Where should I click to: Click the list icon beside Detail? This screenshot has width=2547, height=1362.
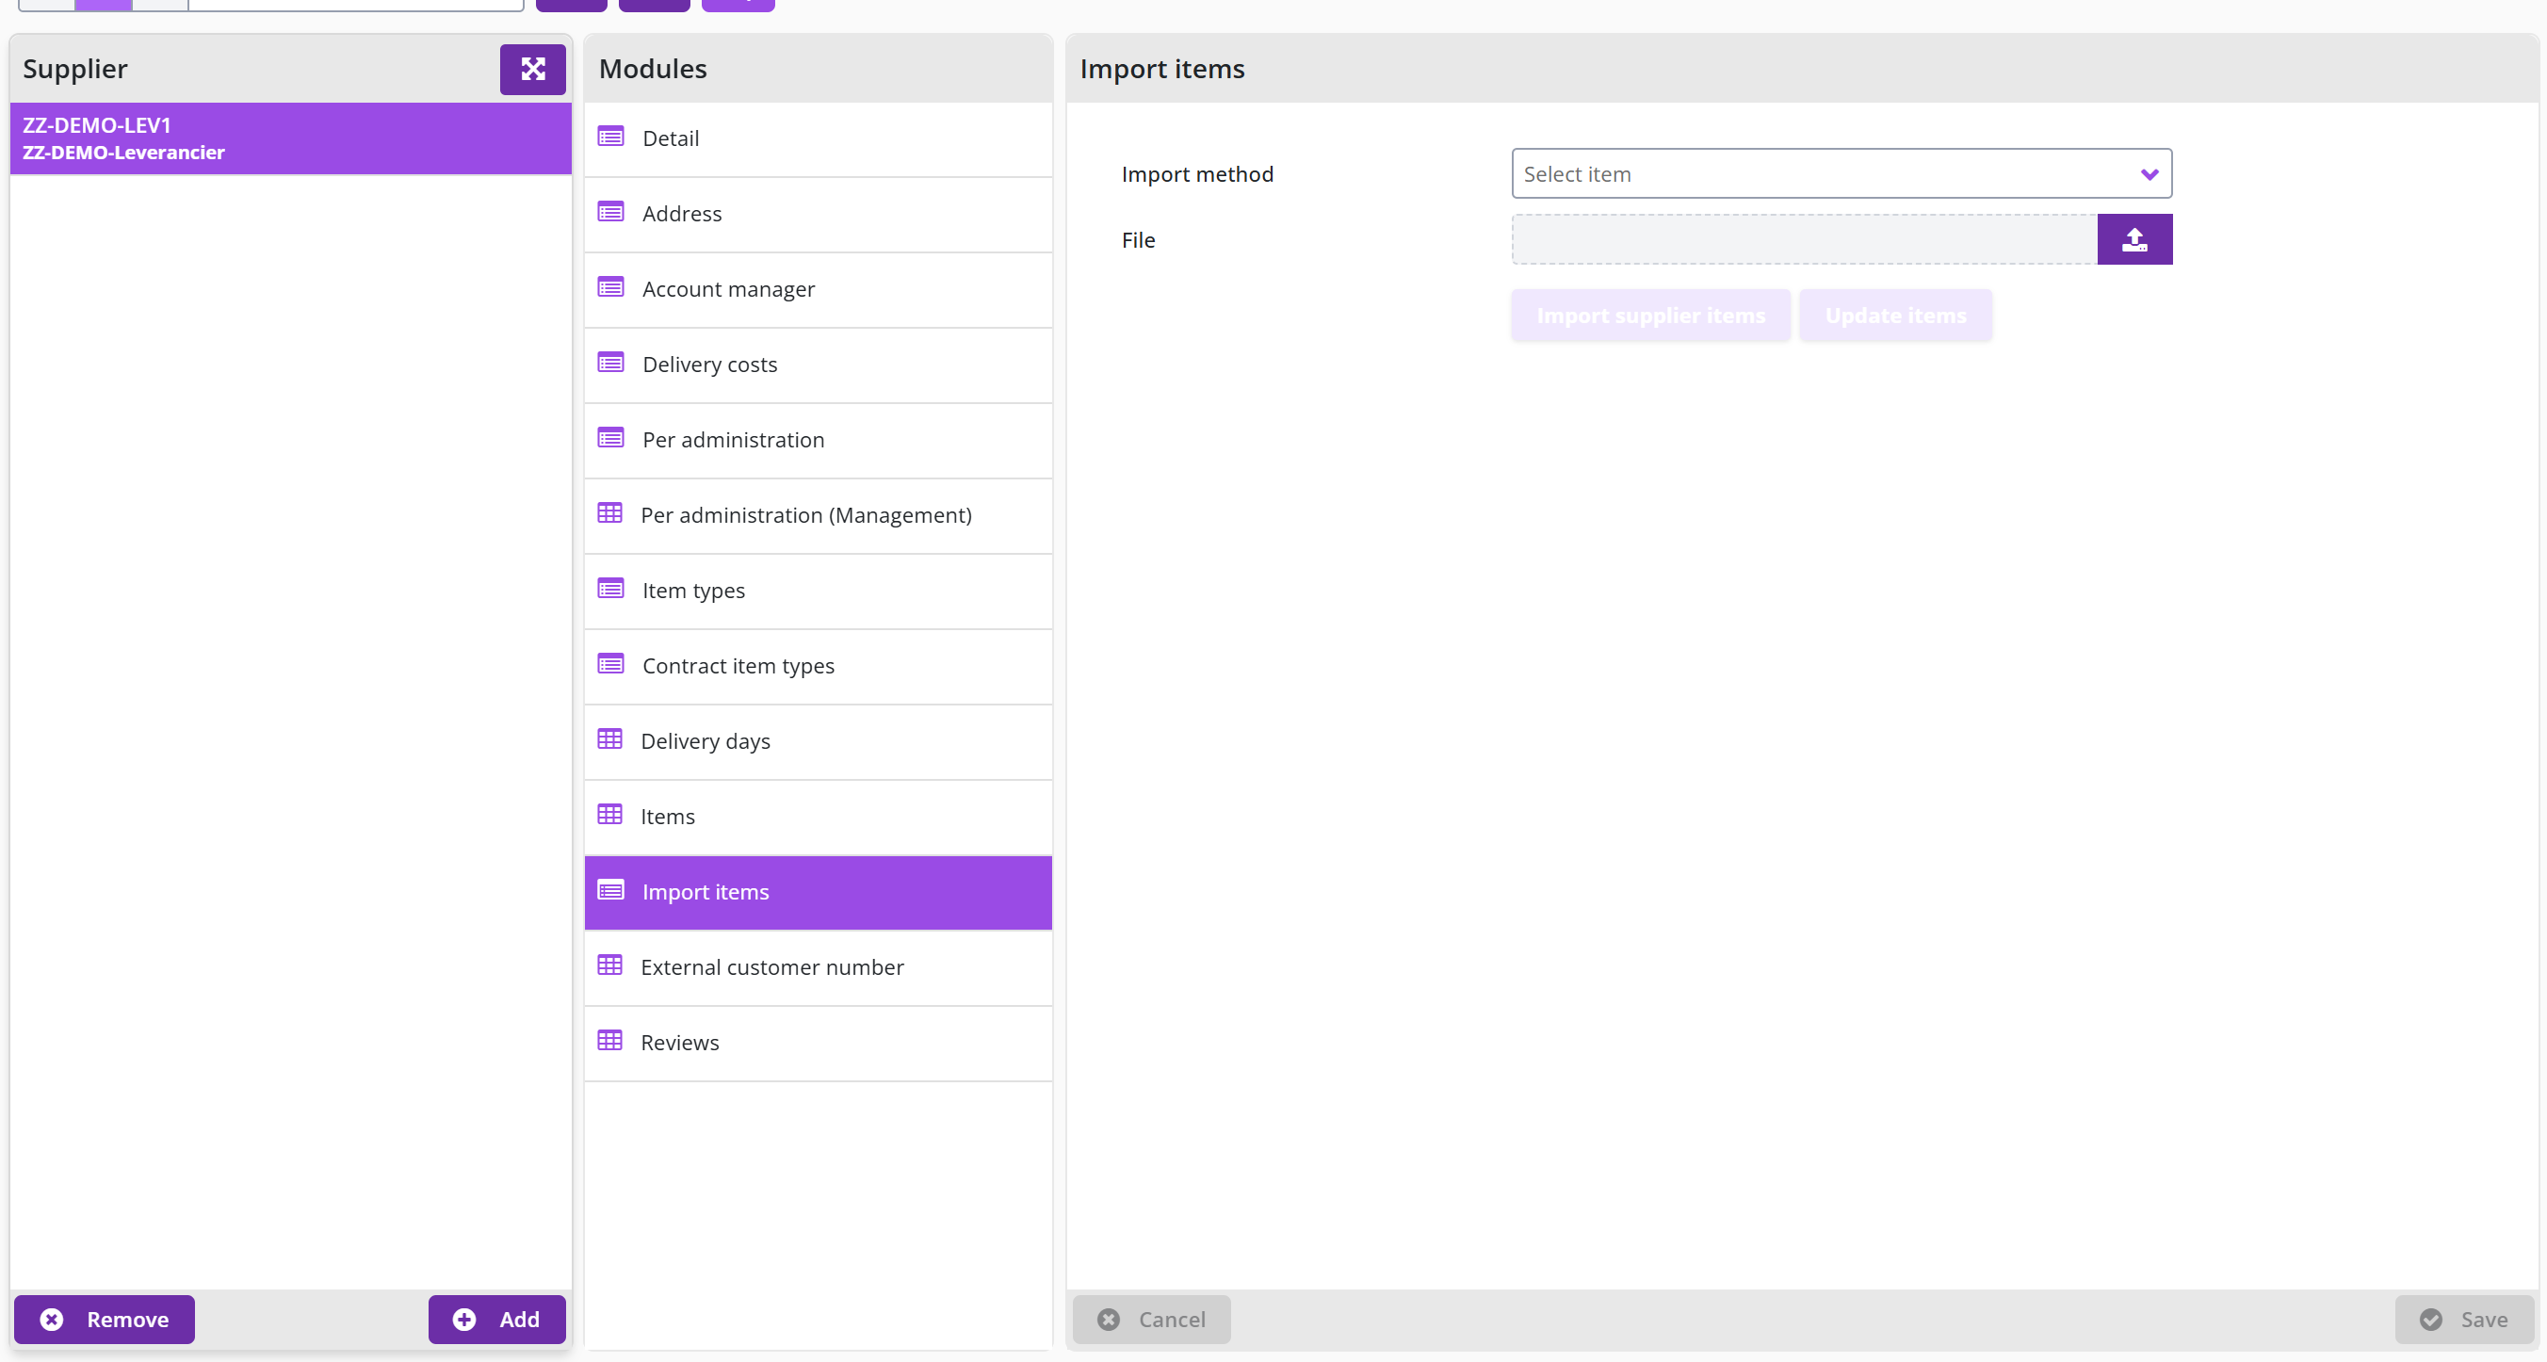coord(611,137)
